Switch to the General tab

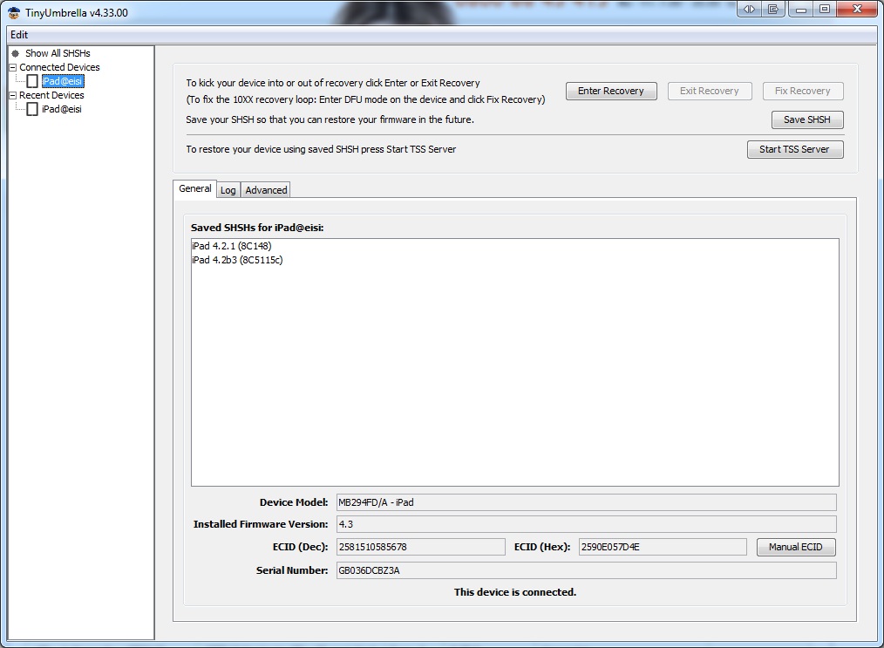(195, 188)
